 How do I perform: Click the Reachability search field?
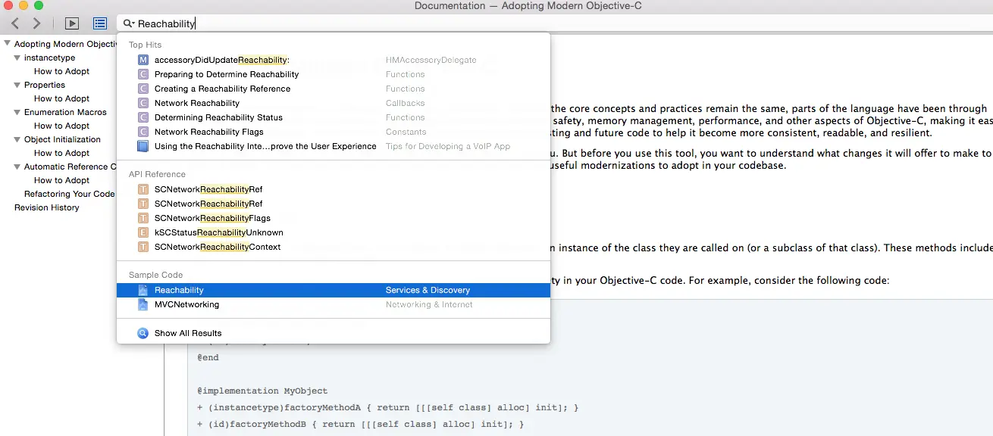pyautogui.click(x=554, y=23)
